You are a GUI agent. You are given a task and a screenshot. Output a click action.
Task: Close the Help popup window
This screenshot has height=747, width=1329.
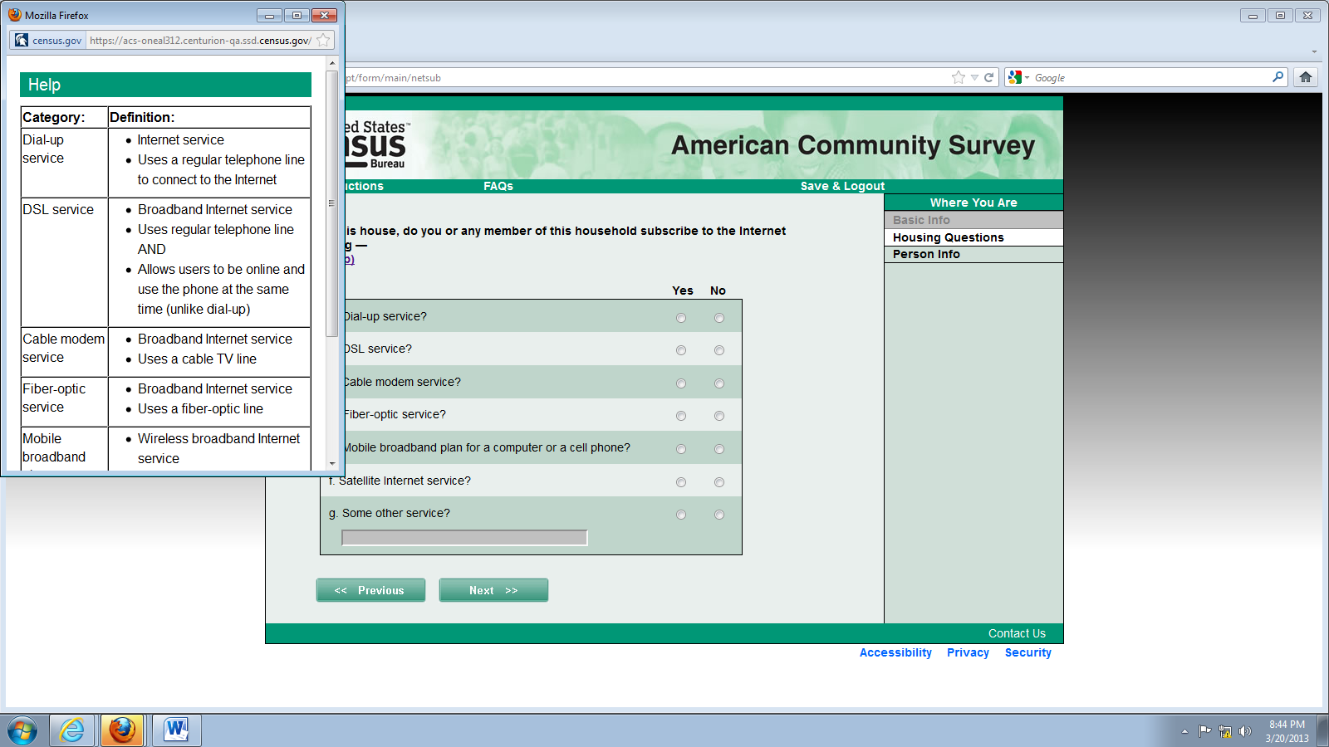(x=325, y=15)
